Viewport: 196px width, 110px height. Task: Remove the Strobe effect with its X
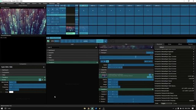pos(45,80)
